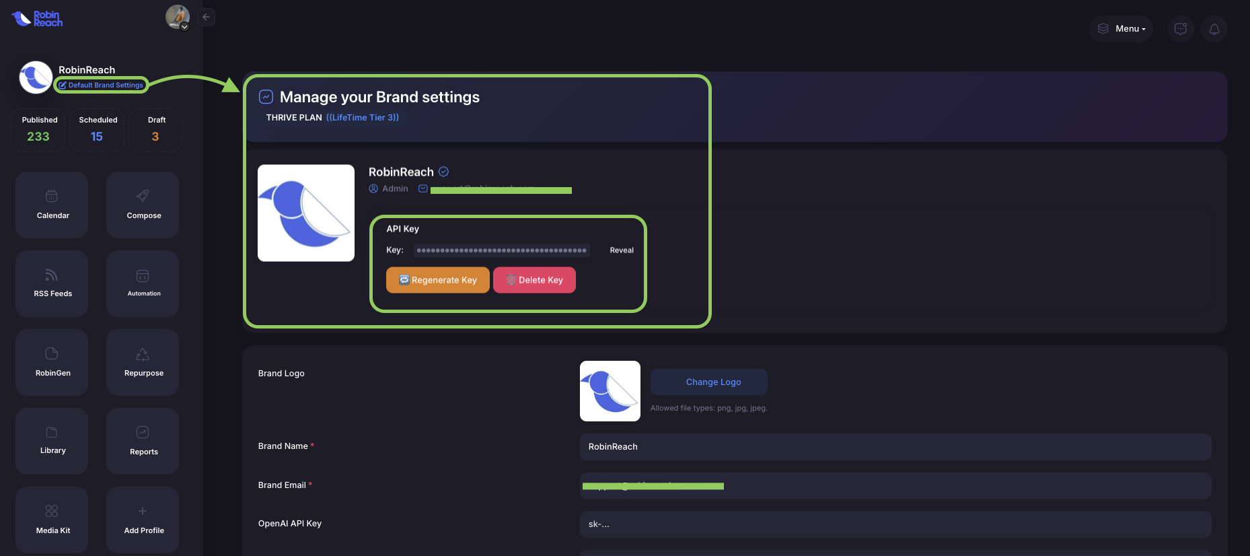This screenshot has height=556, width=1250.
Task: Open Default Brand Settings link
Action: (101, 85)
